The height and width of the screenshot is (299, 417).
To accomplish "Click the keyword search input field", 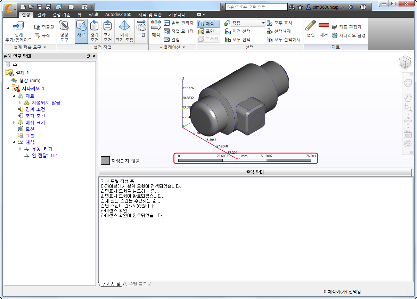I will click(x=255, y=7).
